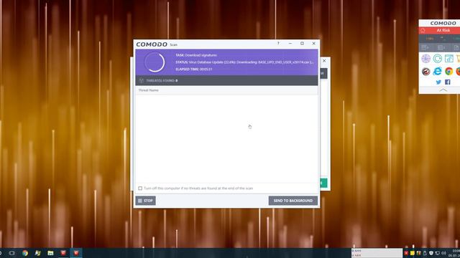Maximize the Comodo Scan window
The height and width of the screenshot is (258, 460).
302,43
